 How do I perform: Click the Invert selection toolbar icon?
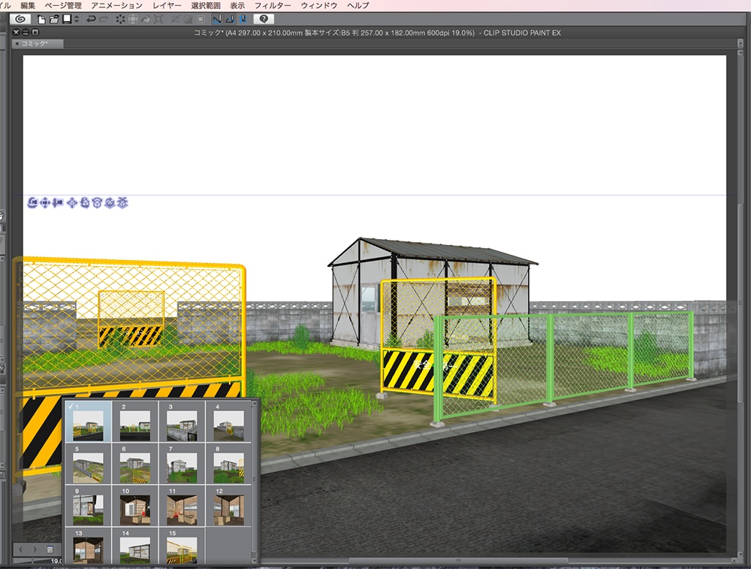pos(188,20)
